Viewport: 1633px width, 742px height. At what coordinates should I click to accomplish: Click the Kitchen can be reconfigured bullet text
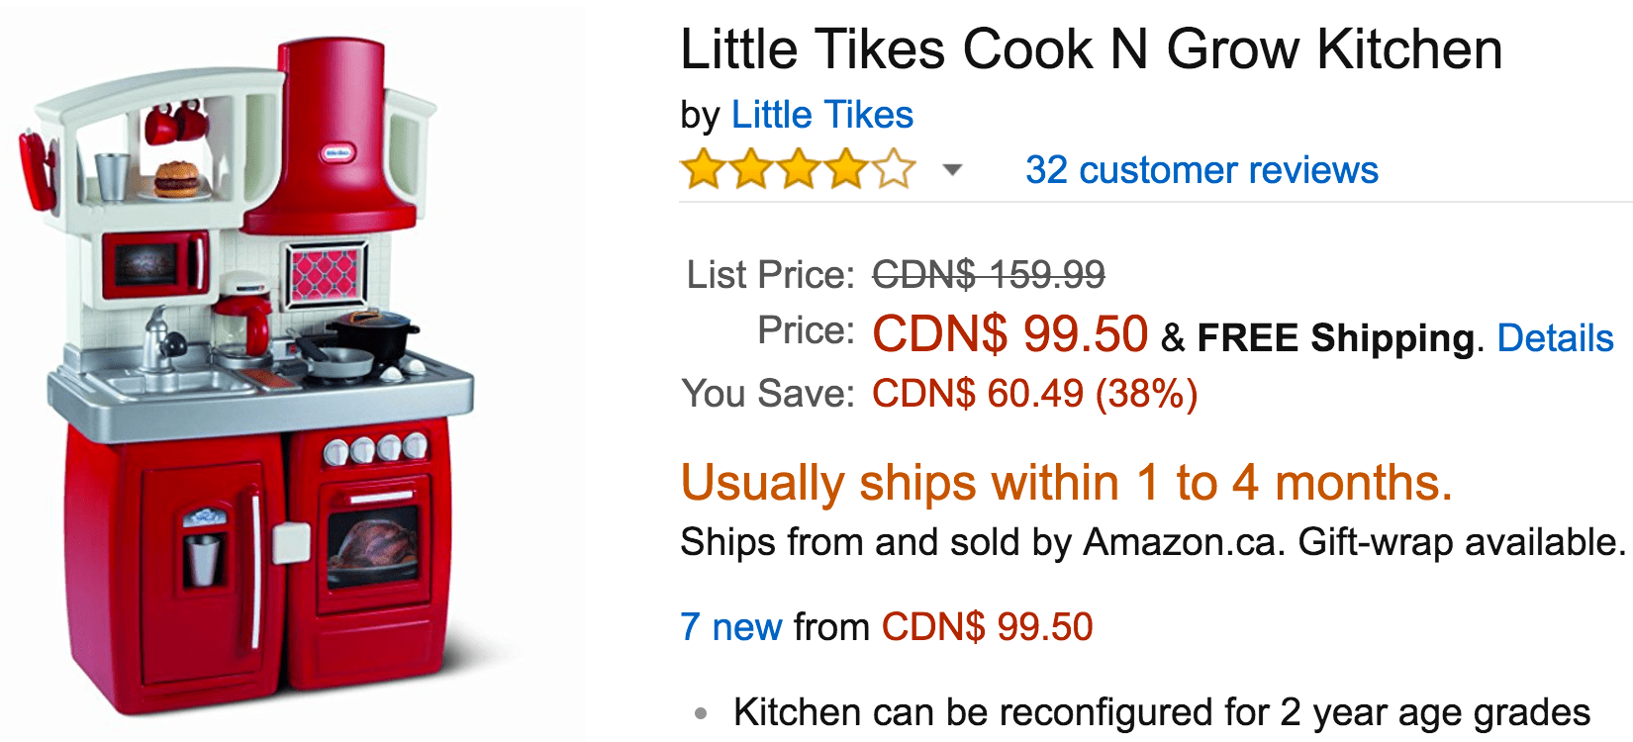click(1162, 712)
